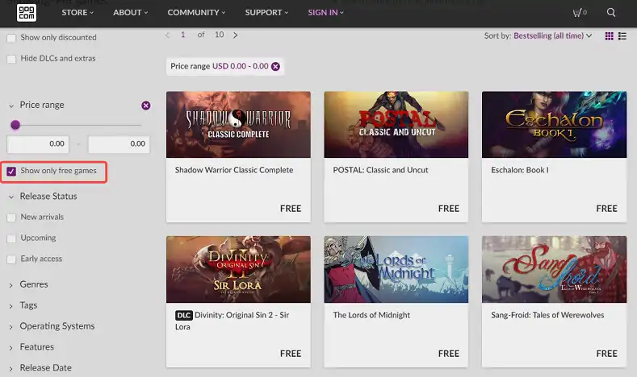
Task: Expand the Operating Systems filter
Action: [x=57, y=326]
